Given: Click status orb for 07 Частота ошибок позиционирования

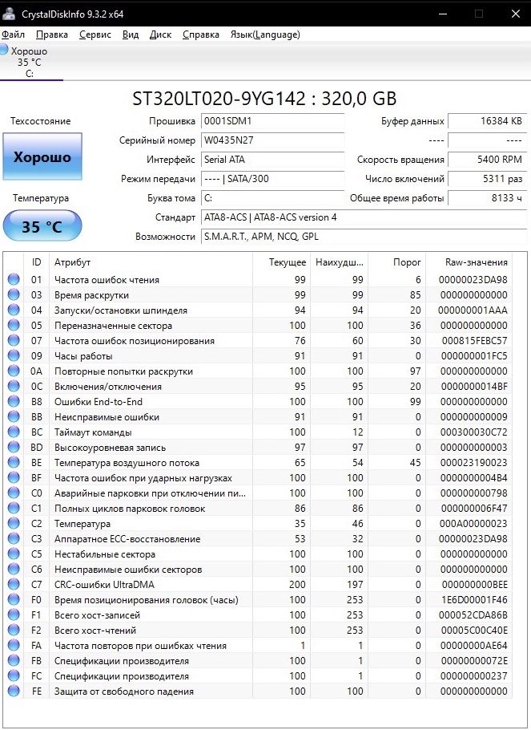Looking at the screenshot, I should click(x=14, y=340).
